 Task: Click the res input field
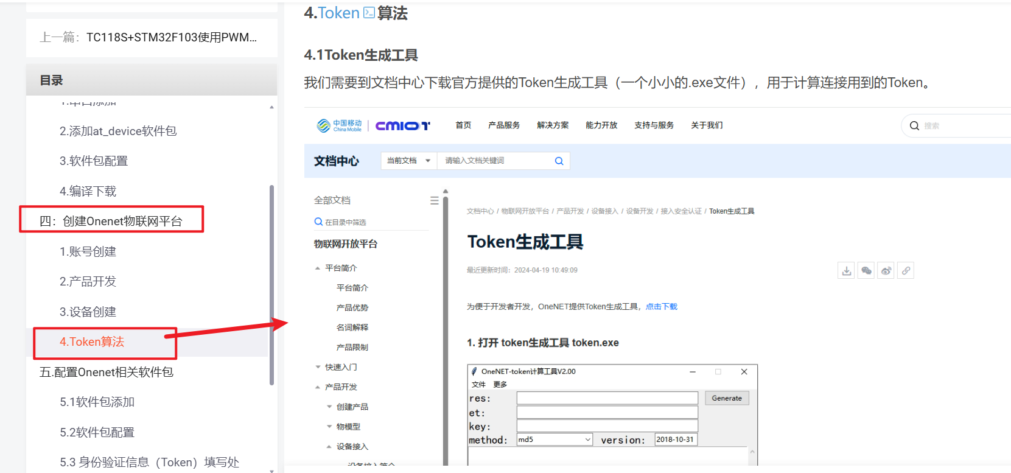click(607, 398)
